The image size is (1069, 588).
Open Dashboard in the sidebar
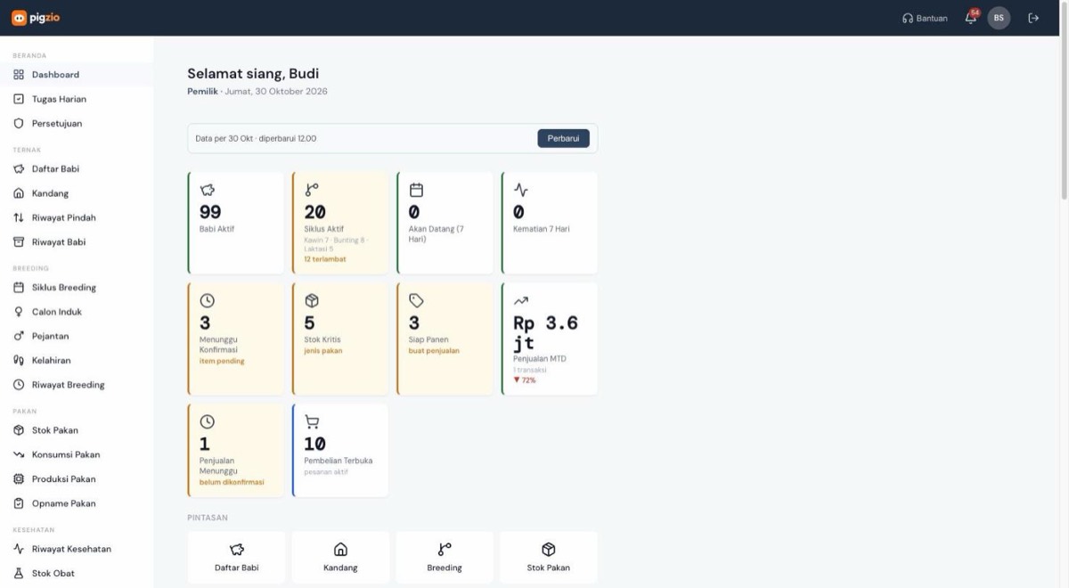click(77, 75)
